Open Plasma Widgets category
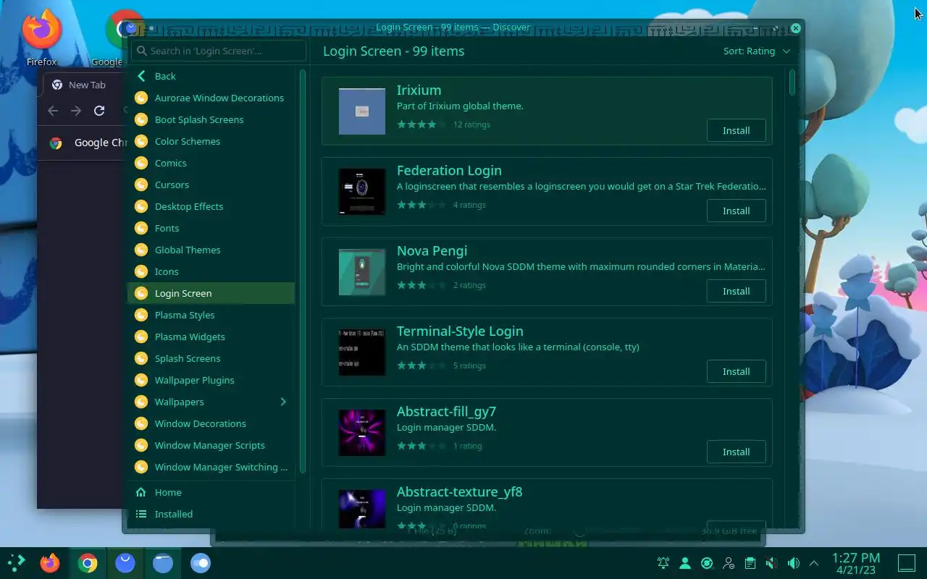 (x=211, y=337)
